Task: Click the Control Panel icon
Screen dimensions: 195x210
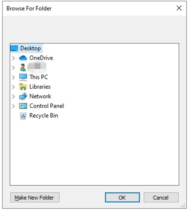Action: coord(23,106)
